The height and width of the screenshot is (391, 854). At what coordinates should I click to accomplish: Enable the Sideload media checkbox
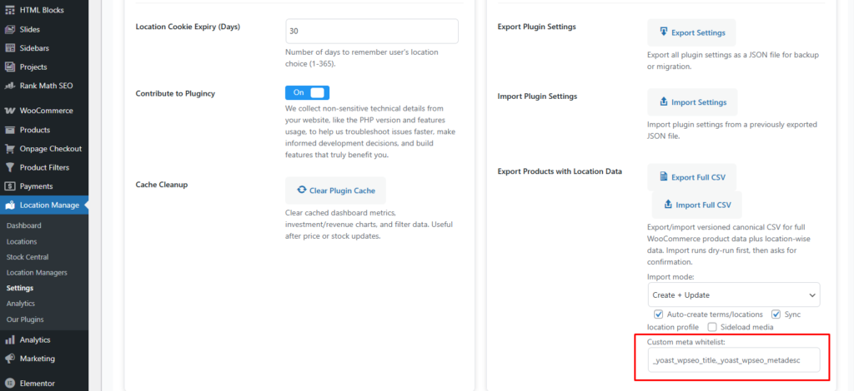pyautogui.click(x=712, y=327)
